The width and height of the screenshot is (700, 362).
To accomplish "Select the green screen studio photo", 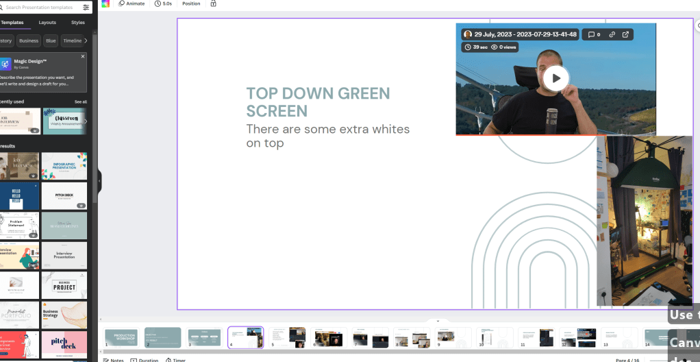I will tap(645, 221).
